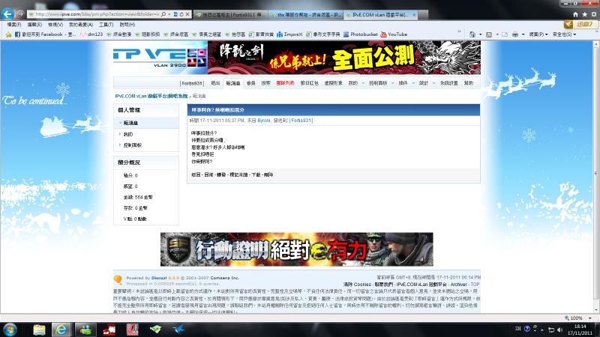
Task: Open 會員 in the forum navbar
Action: 250,83
